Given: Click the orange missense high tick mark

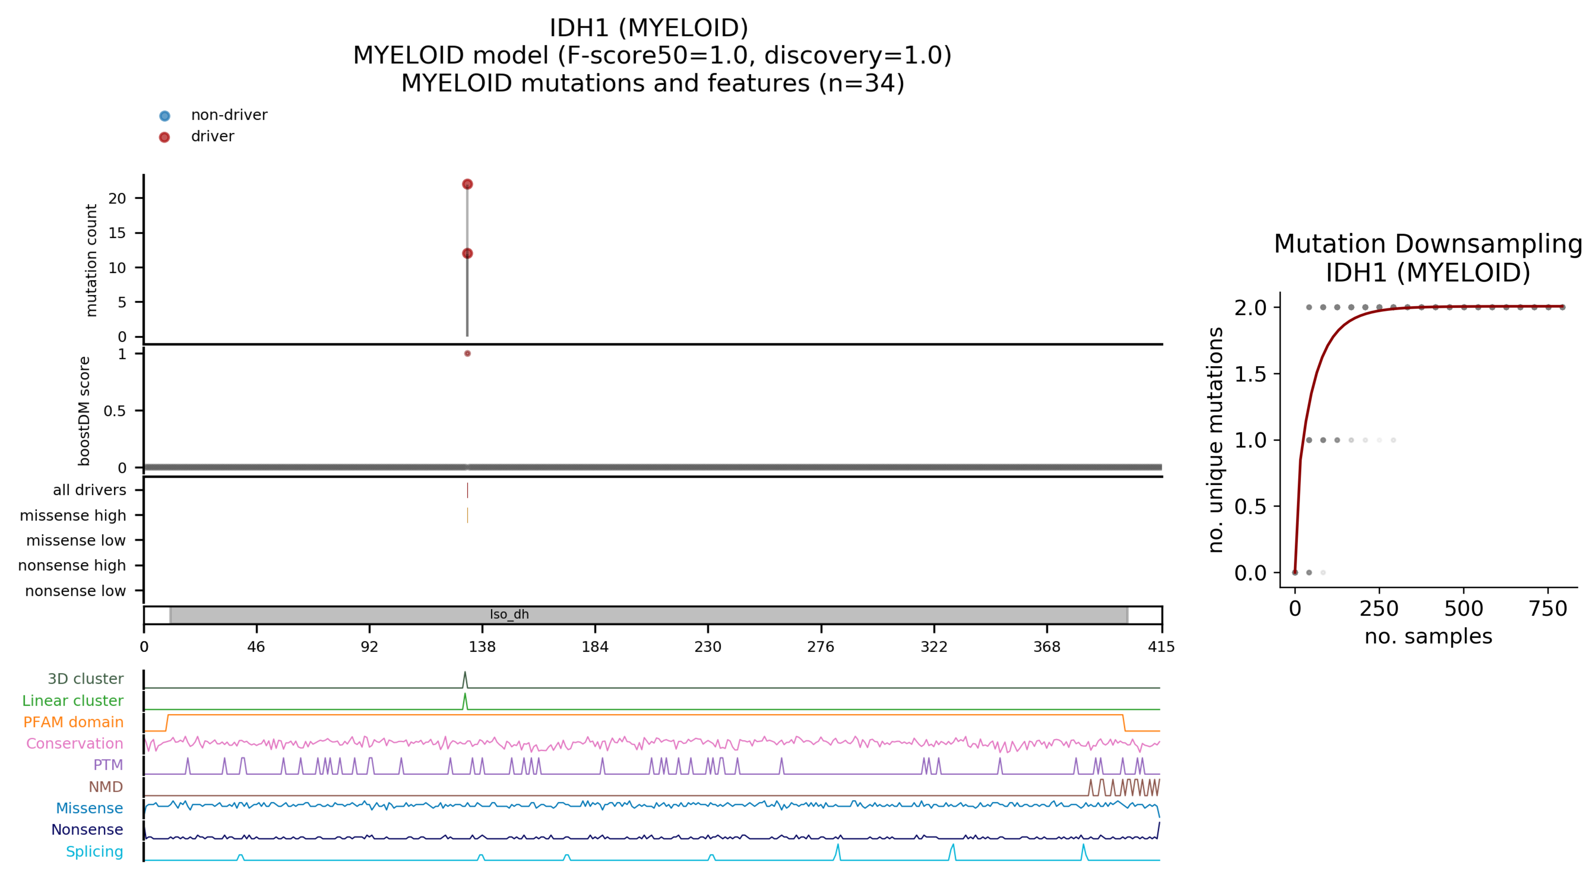Looking at the screenshot, I should [x=467, y=515].
